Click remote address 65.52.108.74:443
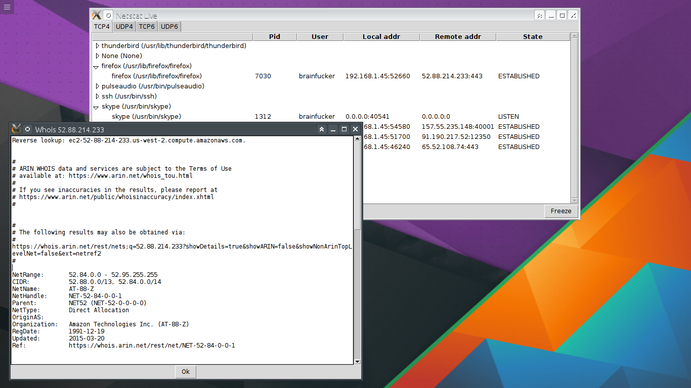The width and height of the screenshot is (691, 388). pyautogui.click(x=450, y=147)
